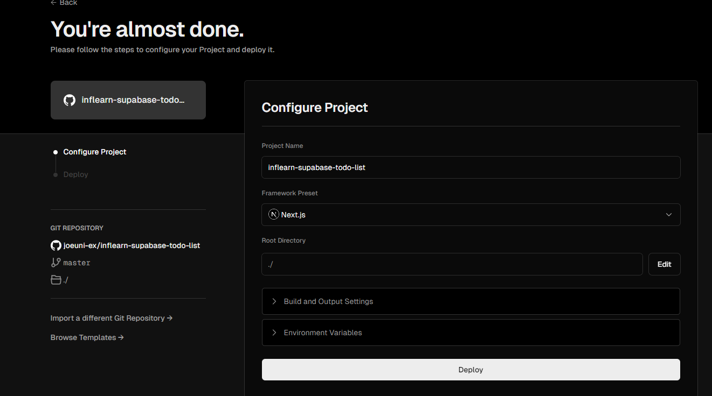Open Import a different Git Repository link

coord(112,318)
